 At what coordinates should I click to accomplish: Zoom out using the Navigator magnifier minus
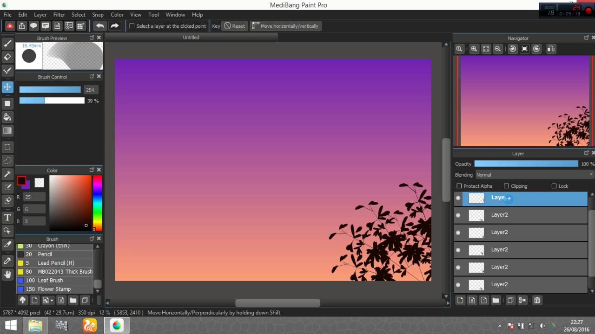tap(498, 49)
